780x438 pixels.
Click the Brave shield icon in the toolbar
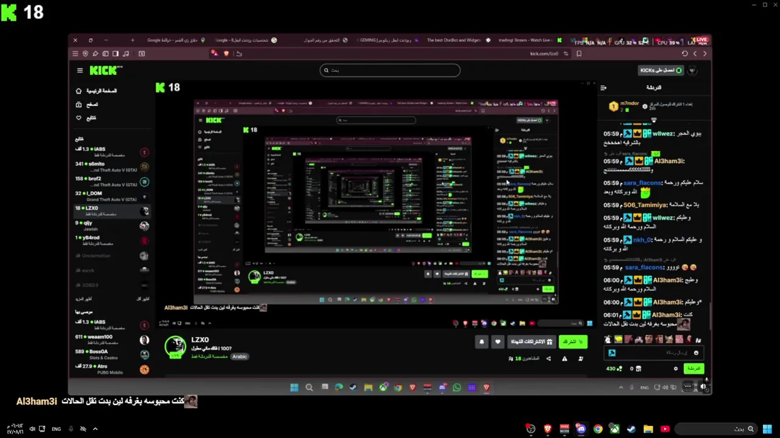(226, 54)
